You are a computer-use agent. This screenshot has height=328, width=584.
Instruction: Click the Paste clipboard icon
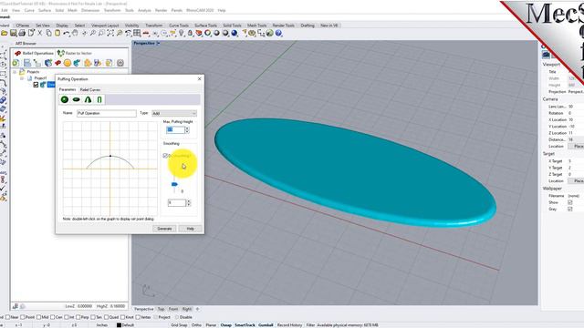pos(57,33)
